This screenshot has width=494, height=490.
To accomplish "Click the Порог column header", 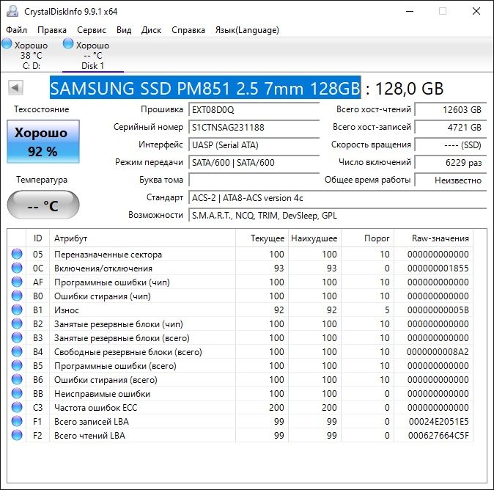I will pos(367,238).
